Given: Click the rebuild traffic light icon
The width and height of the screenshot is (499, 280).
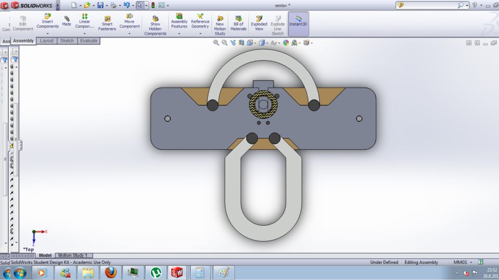Looking at the screenshot, I should pos(153,5).
